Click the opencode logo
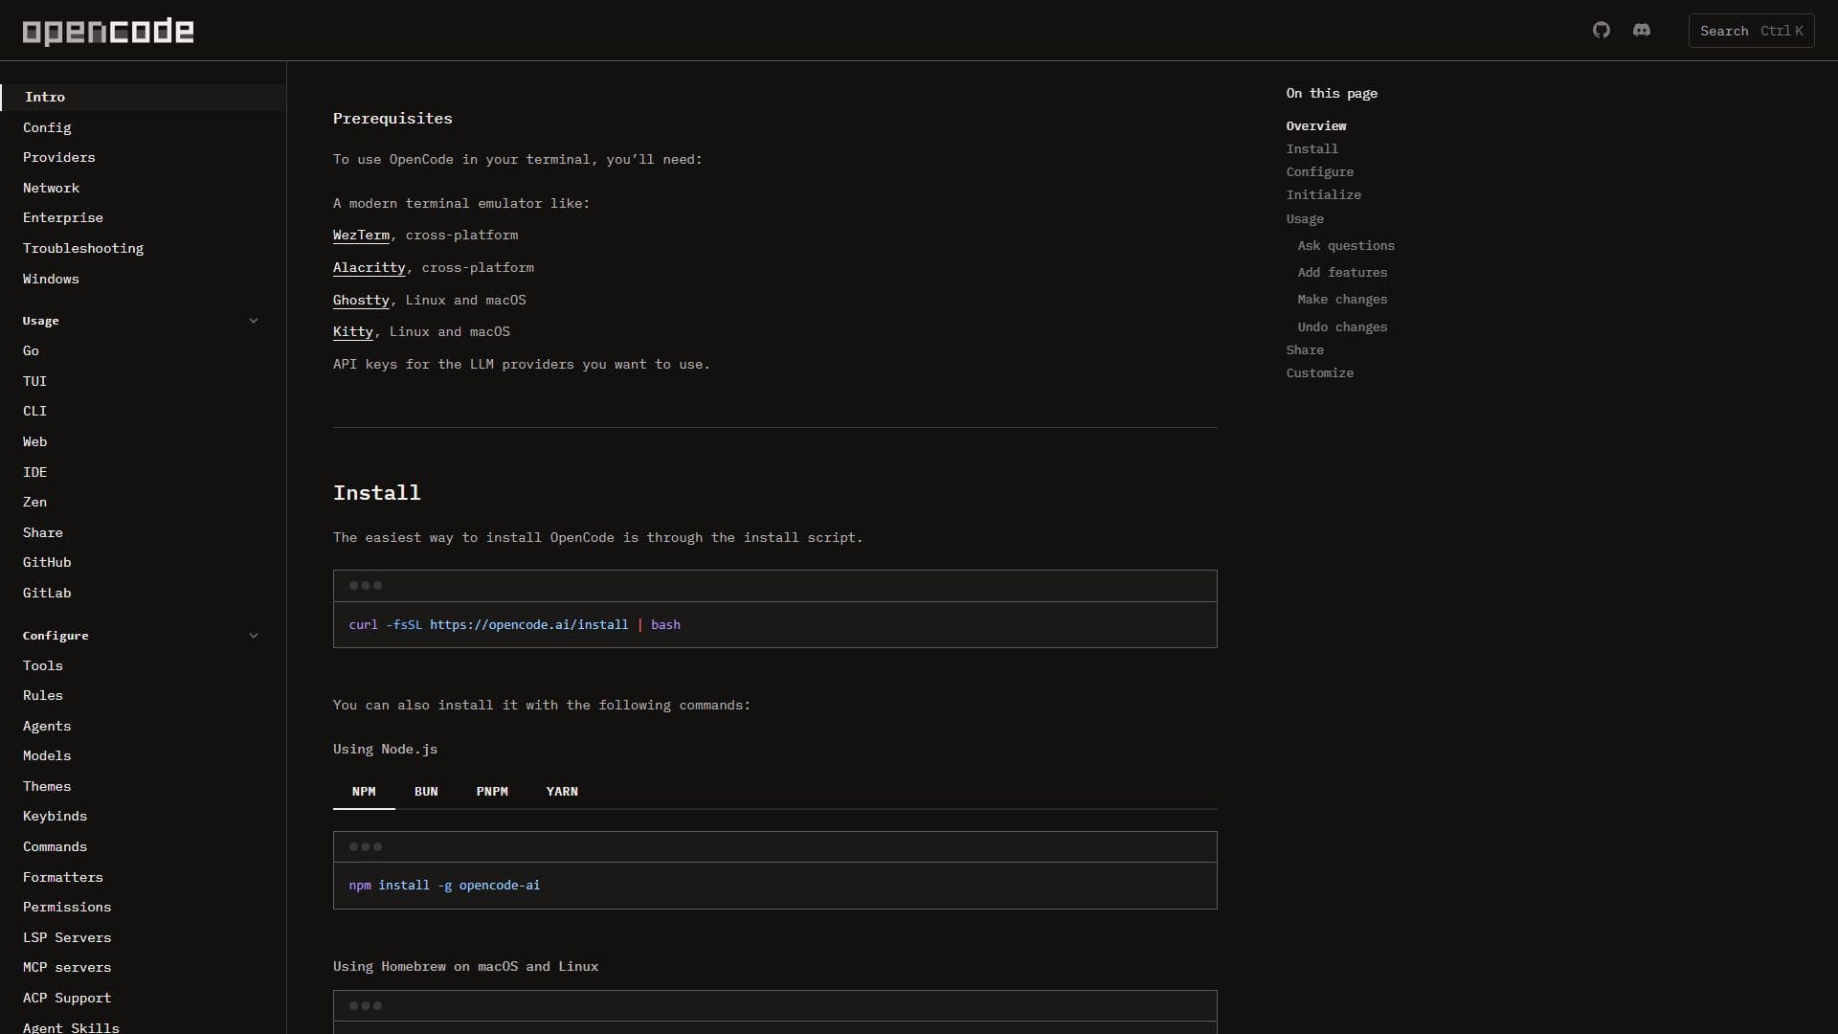This screenshot has height=1034, width=1838. pyautogui.click(x=108, y=32)
